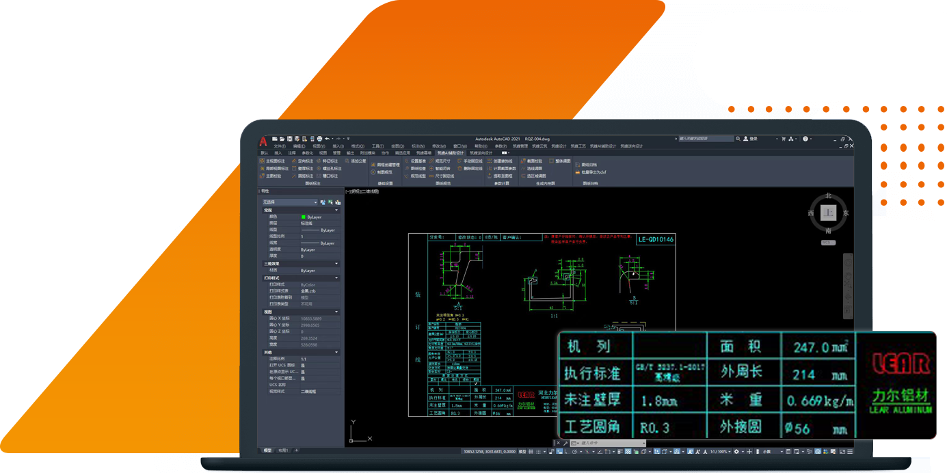Click the 图框创建管理 ribbon tool
The image size is (947, 473).
pos(386,165)
